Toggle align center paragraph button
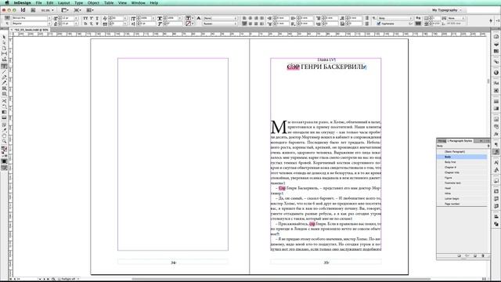The height and width of the screenshot is (282, 501). tap(250, 19)
